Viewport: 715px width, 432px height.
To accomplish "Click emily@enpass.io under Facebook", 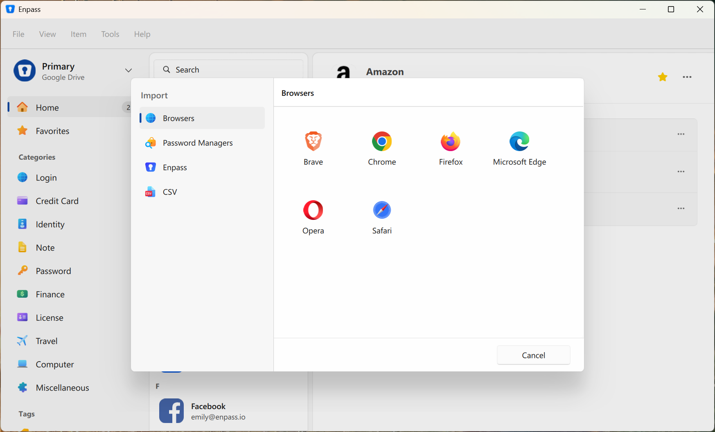I will coord(218,417).
